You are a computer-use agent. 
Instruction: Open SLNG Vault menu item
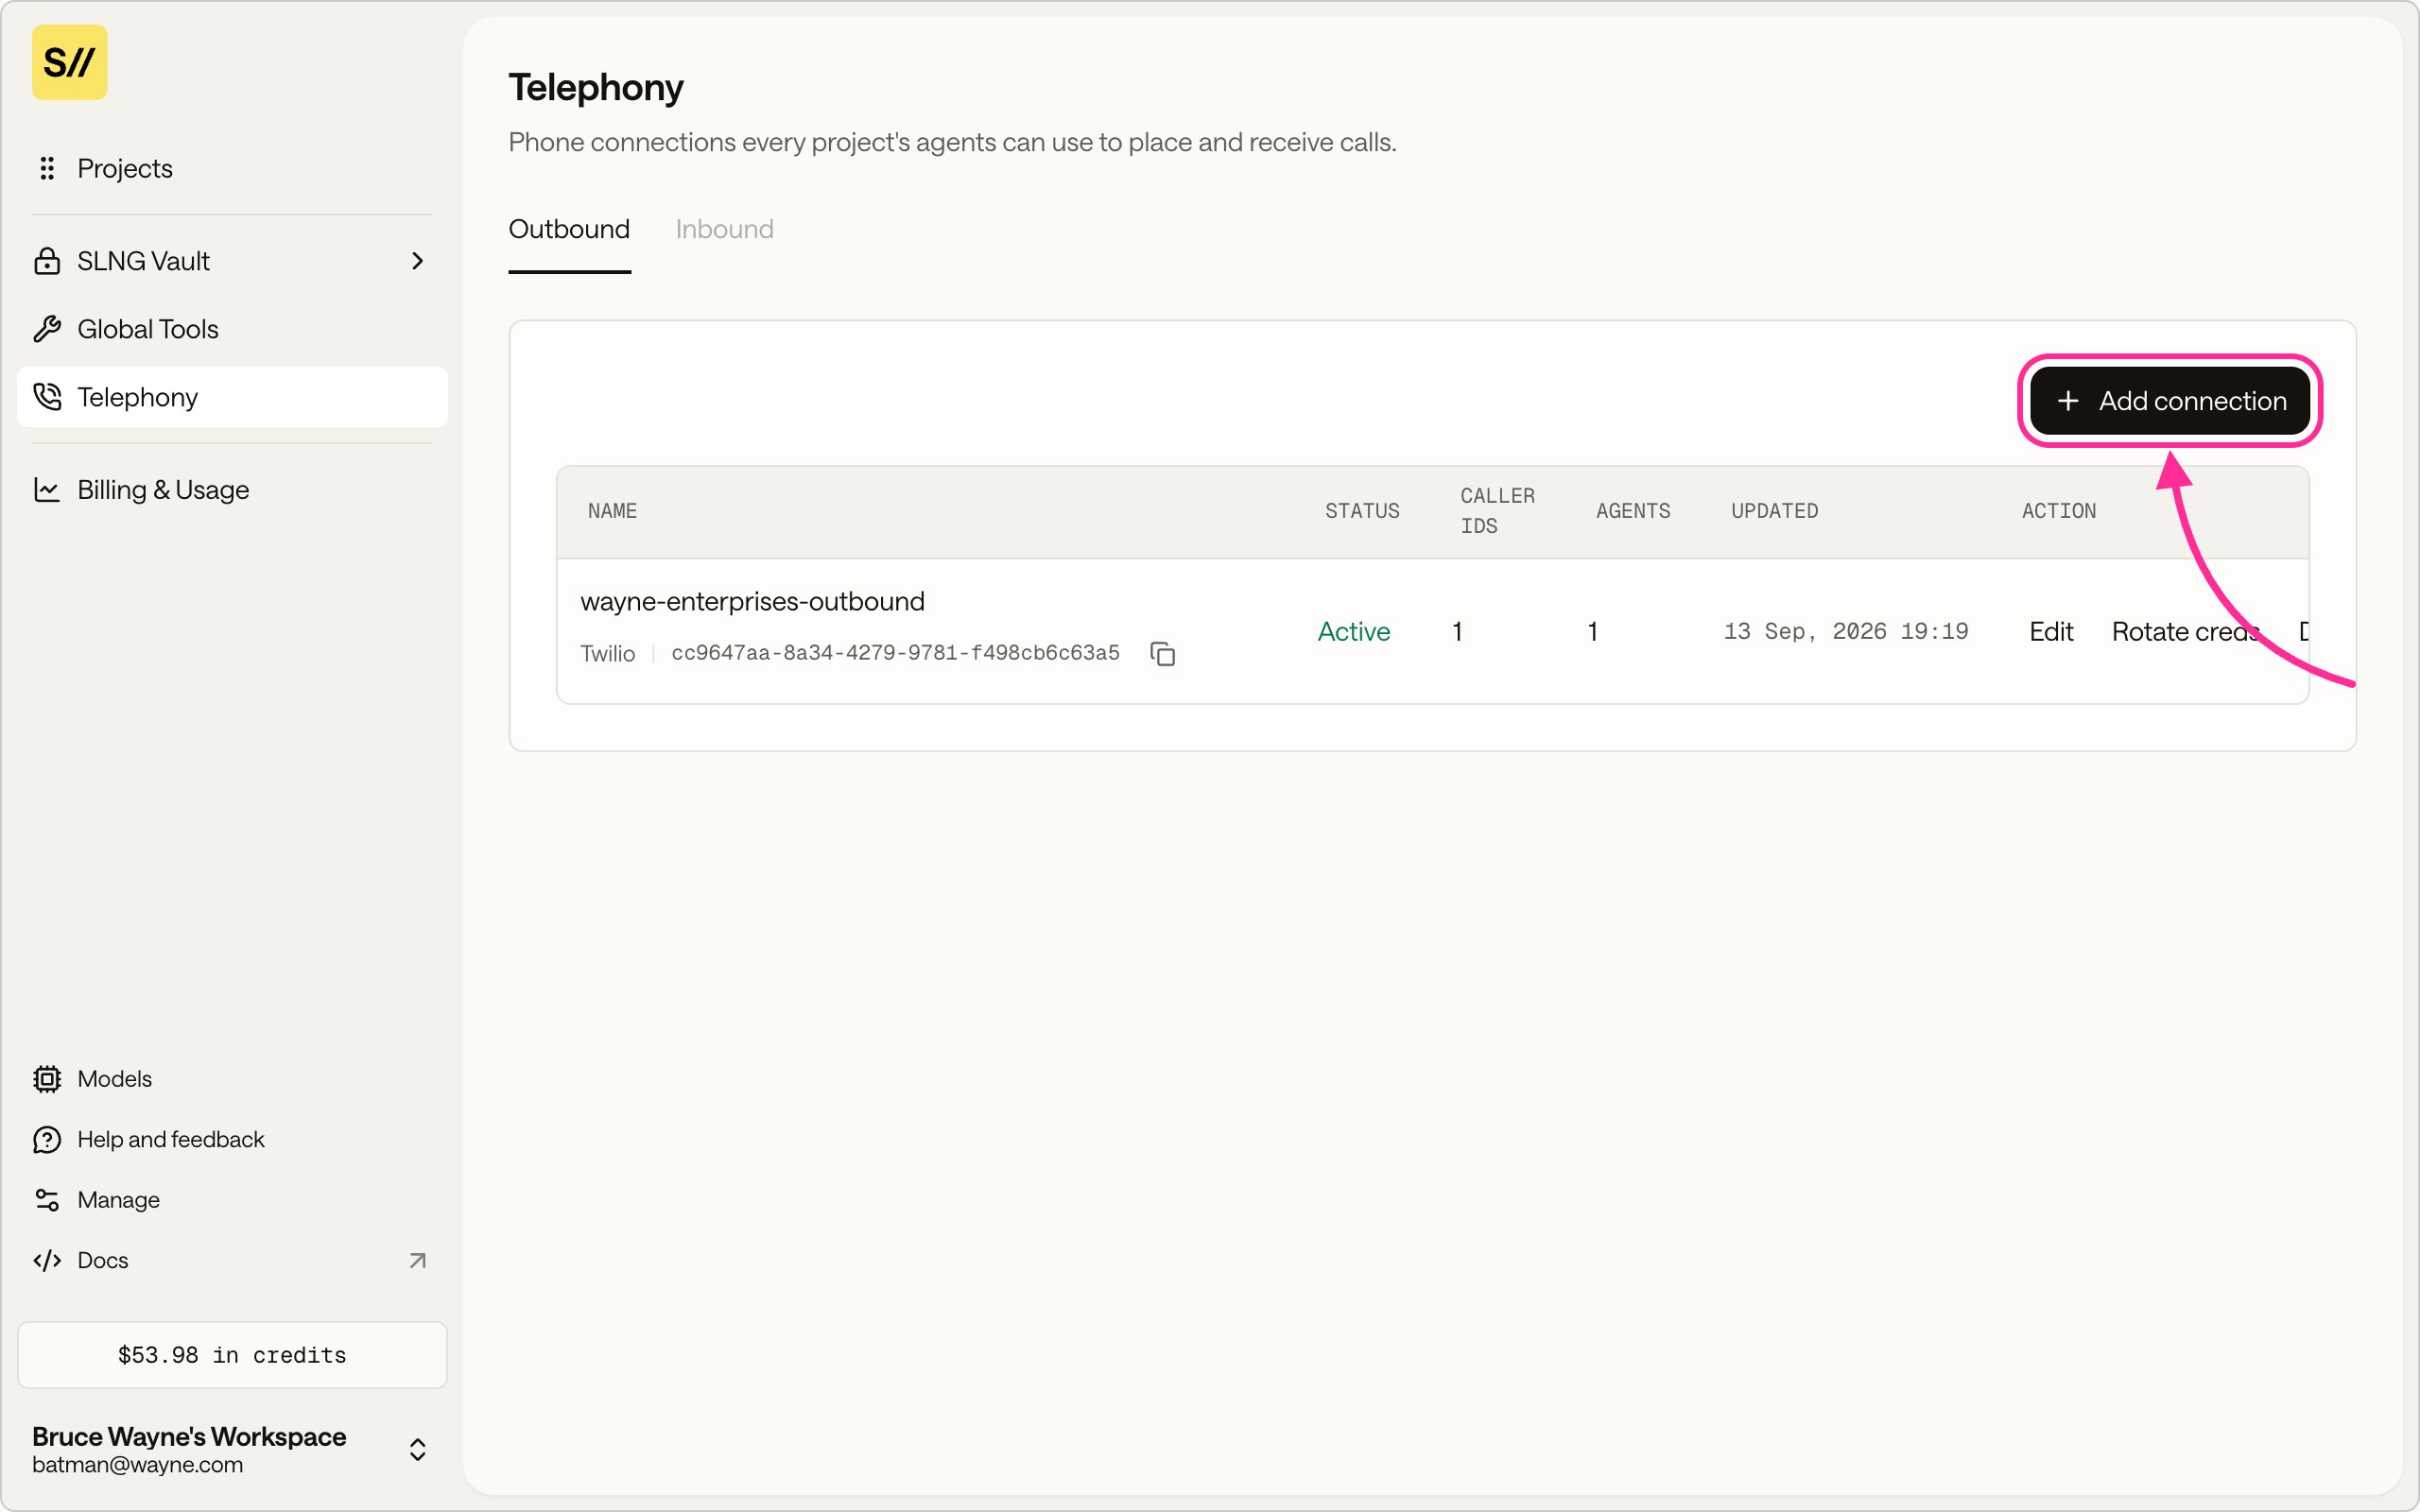pyautogui.click(x=232, y=261)
